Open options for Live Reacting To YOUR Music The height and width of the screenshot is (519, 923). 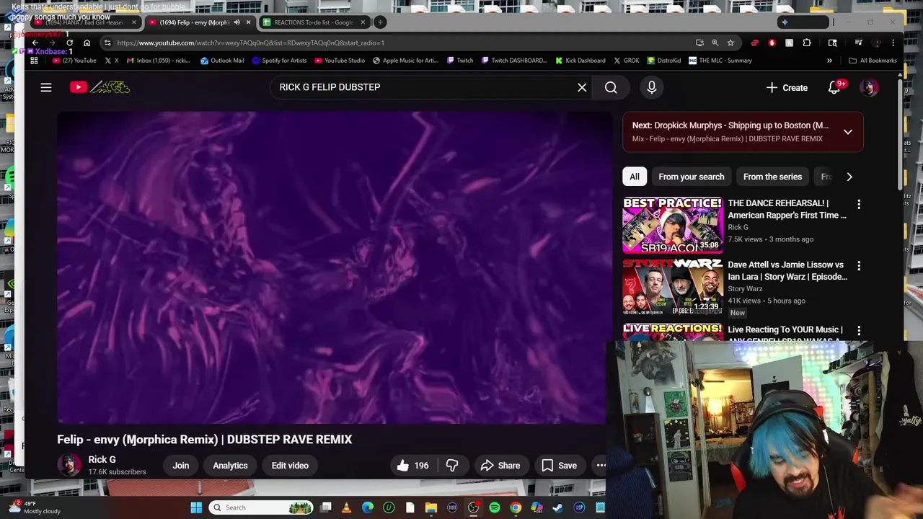tap(858, 331)
